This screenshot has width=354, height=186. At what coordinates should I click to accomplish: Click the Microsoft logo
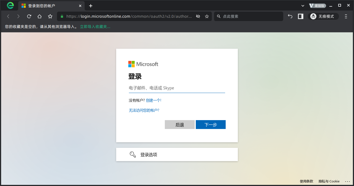coord(143,64)
